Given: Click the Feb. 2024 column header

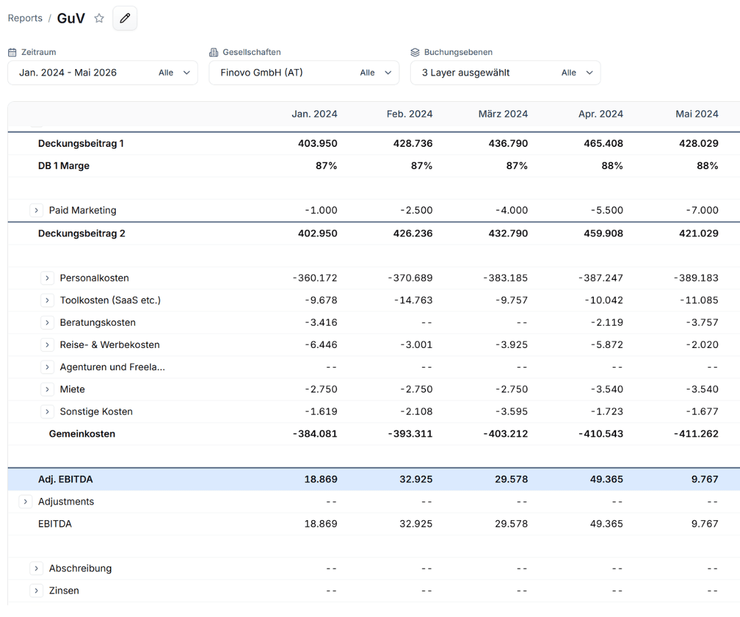Looking at the screenshot, I should (409, 114).
